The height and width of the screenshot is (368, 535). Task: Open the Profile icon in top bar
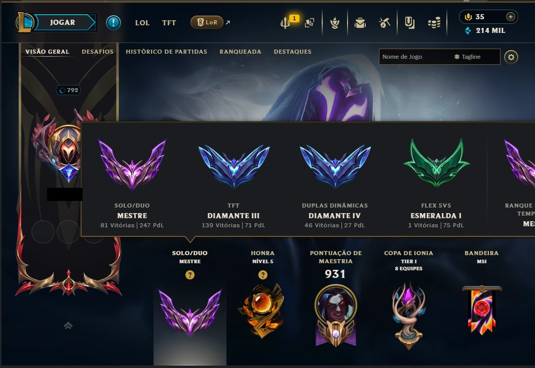(335, 23)
